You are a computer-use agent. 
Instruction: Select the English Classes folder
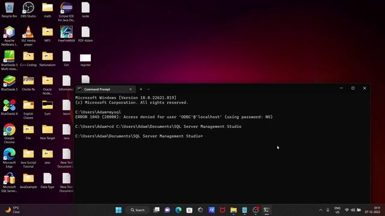click(x=28, y=109)
